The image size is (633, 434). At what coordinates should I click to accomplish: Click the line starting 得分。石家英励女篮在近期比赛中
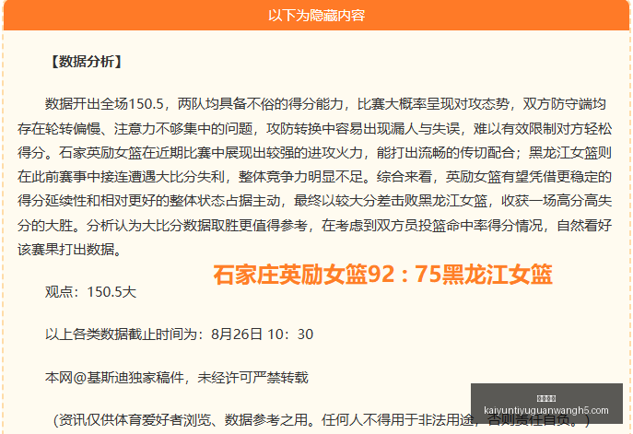pyautogui.click(x=314, y=153)
